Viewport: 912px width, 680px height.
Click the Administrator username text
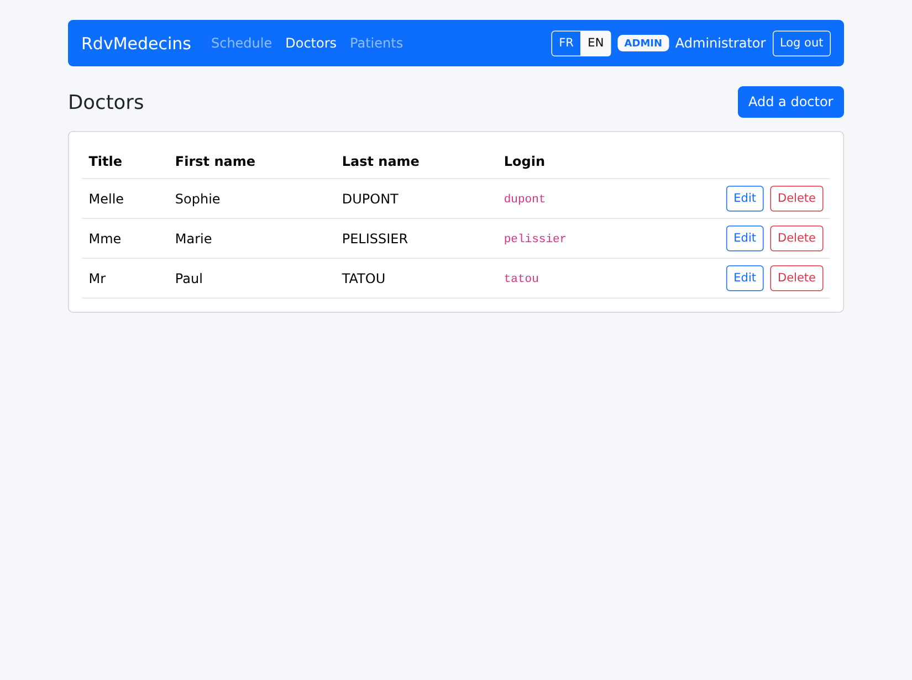click(720, 43)
